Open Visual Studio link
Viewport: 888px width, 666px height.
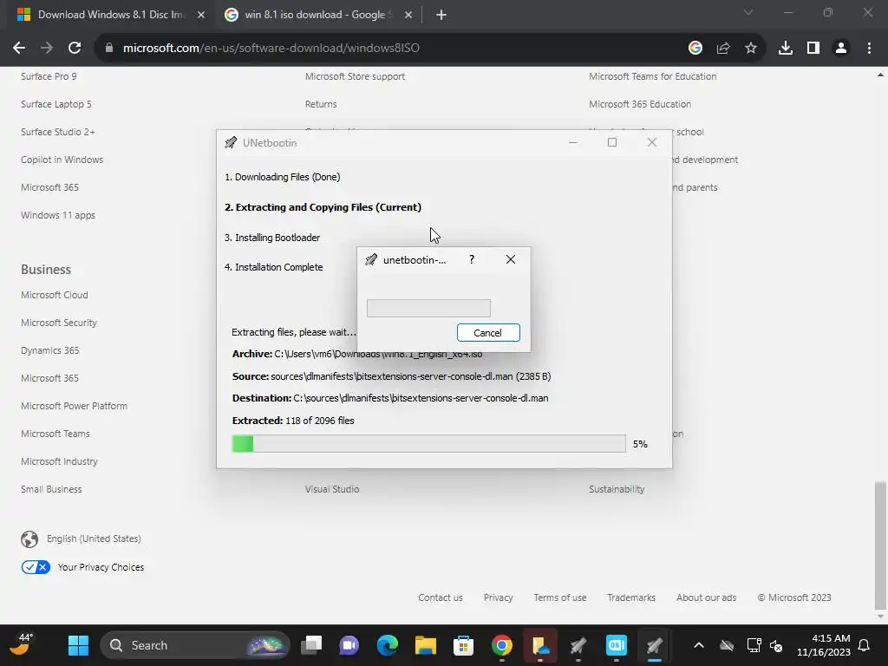[x=332, y=489]
